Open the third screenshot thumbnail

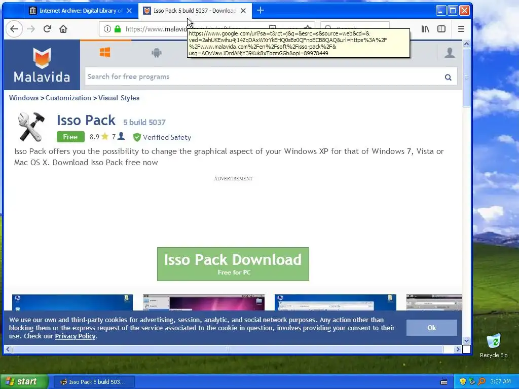tap(336, 302)
